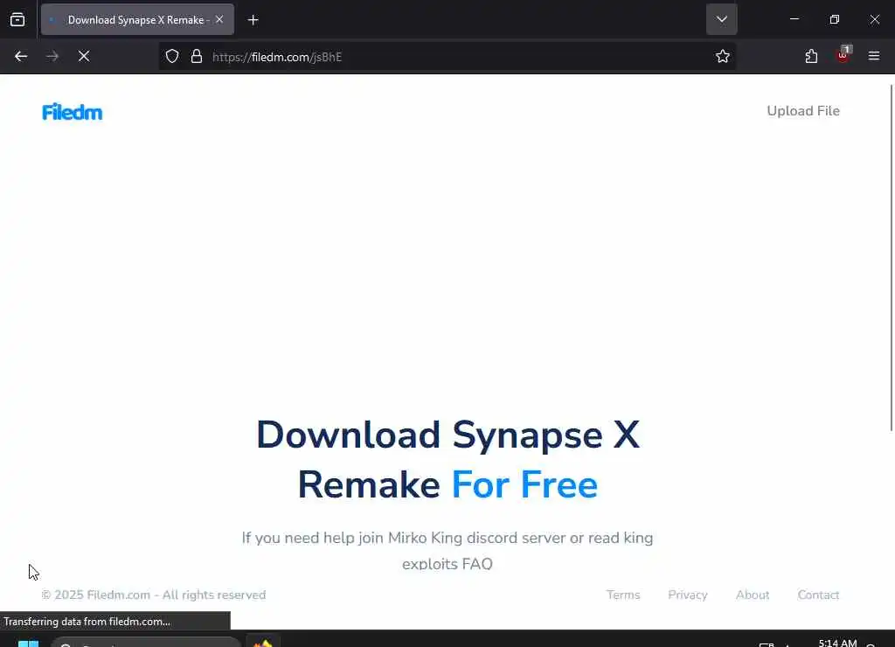Viewport: 895px width, 647px height.
Task: Open the Terms footer link
Action: 622,595
